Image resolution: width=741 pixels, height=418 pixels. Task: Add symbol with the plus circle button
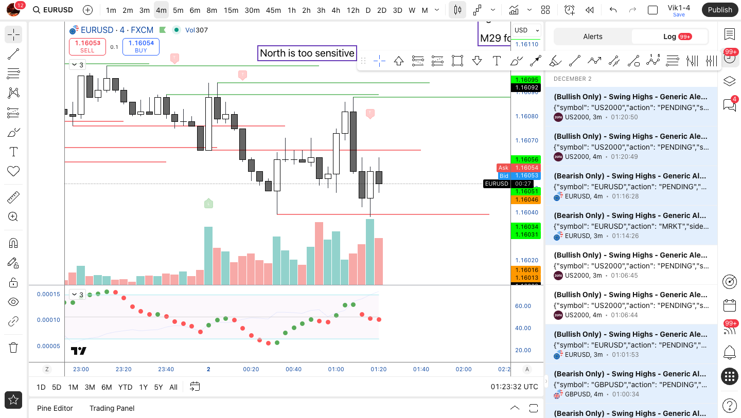[88, 10]
